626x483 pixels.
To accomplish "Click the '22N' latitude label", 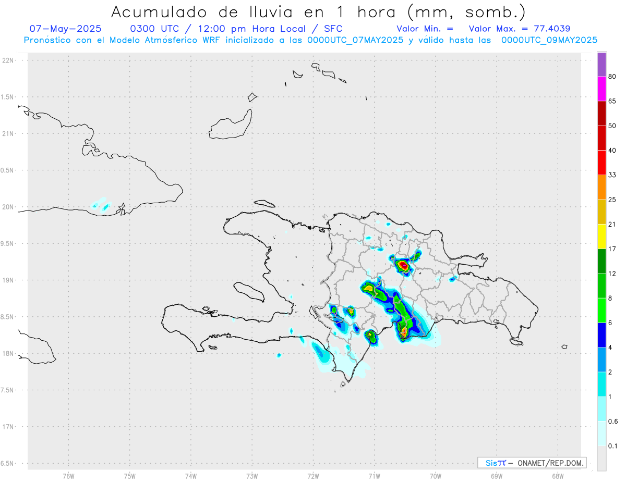I will [8, 60].
